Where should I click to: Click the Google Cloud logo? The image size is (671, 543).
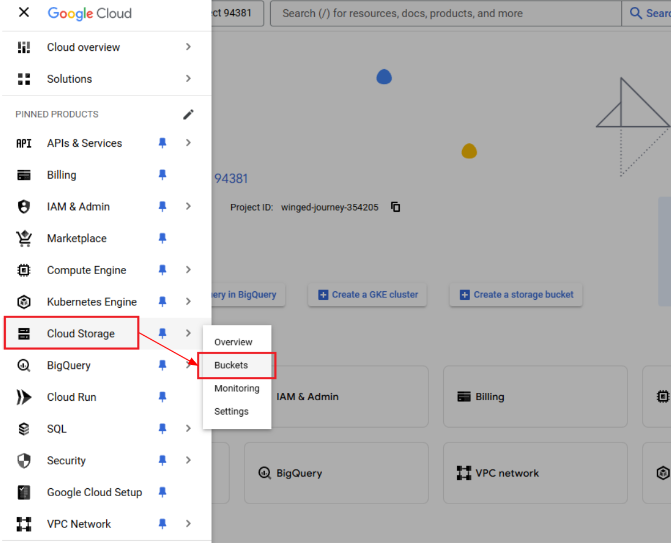pos(90,13)
